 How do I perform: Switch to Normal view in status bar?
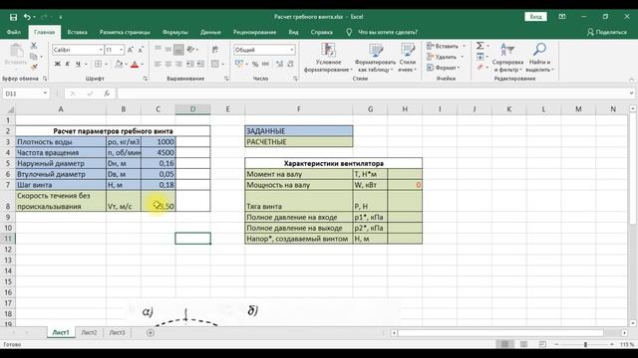tap(505, 344)
